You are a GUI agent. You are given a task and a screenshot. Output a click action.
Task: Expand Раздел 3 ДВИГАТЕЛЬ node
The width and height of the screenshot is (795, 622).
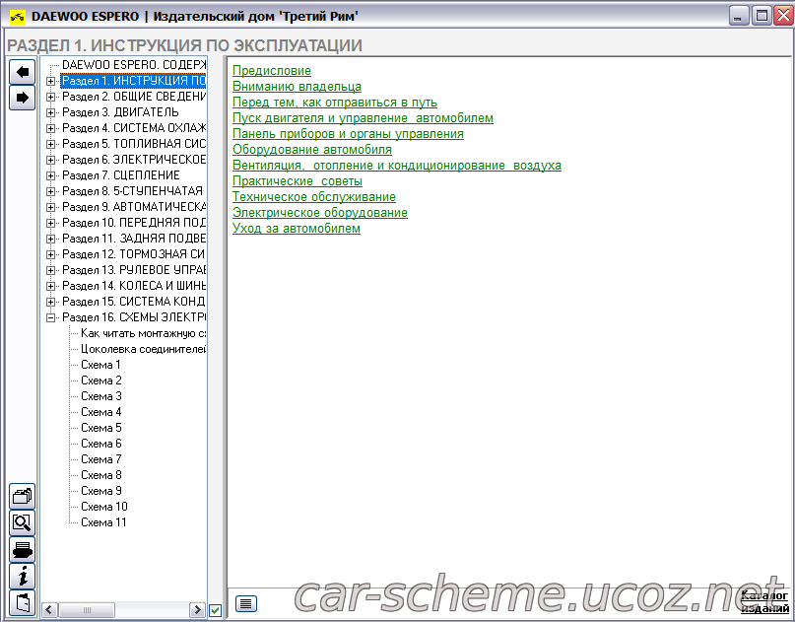[50, 112]
